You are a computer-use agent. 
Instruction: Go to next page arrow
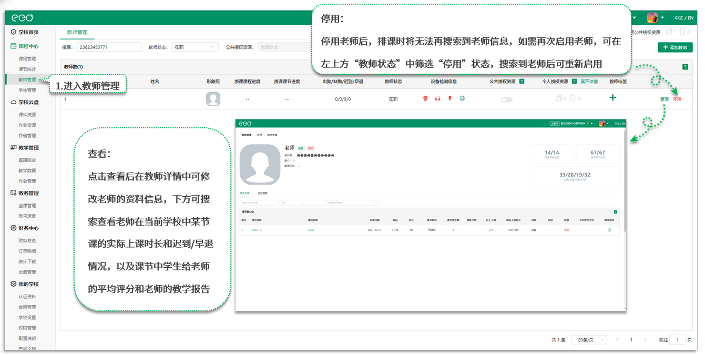click(646, 340)
